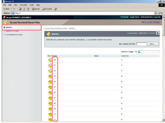Click the Open... button
The image size is (165, 123).
[153, 44]
